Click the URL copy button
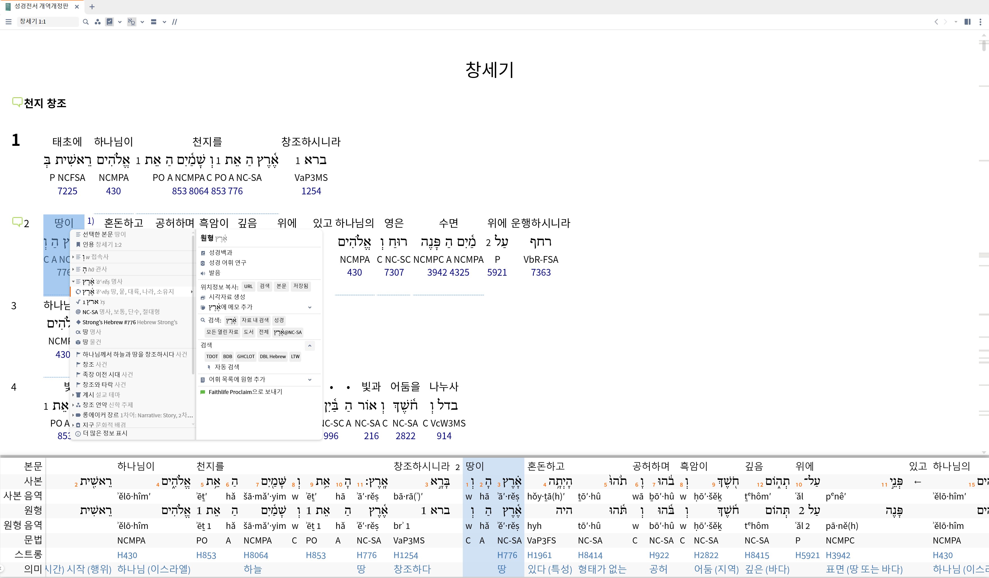Viewport: 989px width, 578px height. (x=248, y=286)
